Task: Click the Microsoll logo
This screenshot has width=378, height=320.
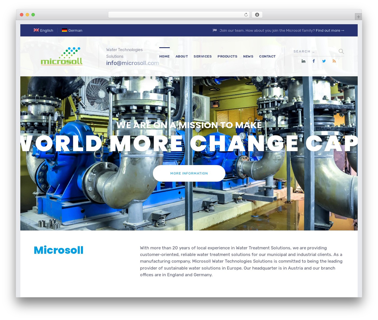Action: click(61, 56)
